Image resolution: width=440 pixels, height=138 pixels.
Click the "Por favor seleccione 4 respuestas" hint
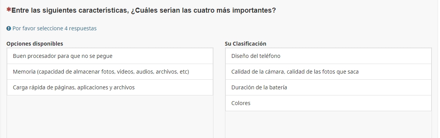[x=55, y=28]
